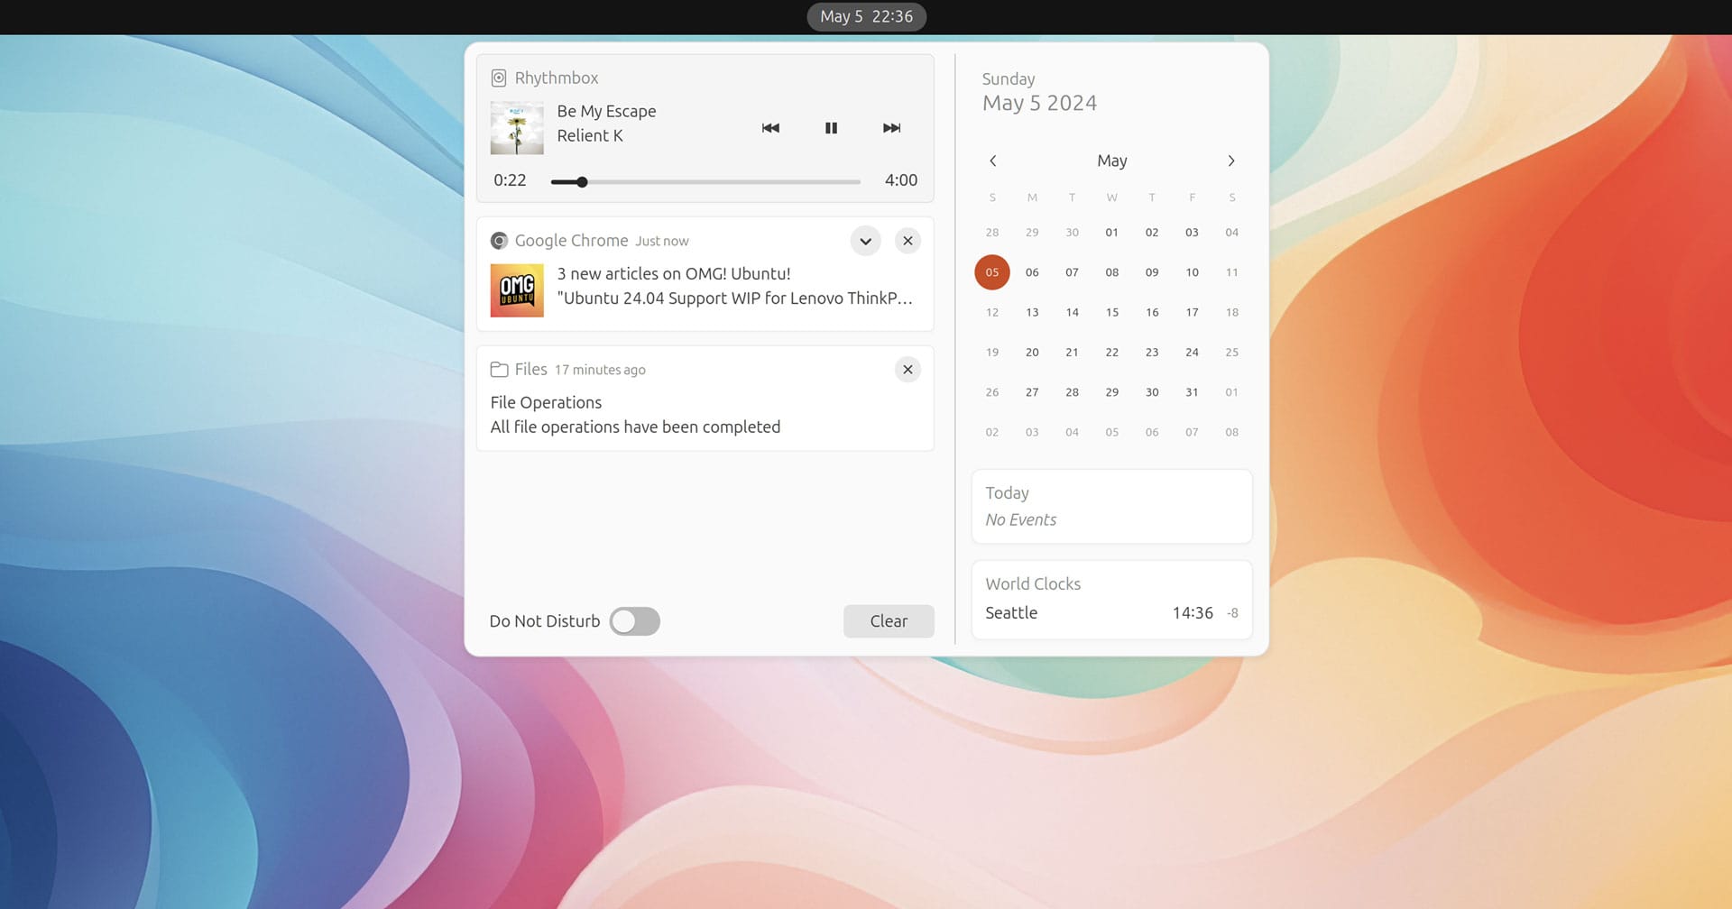Screen dimensions: 1732x909
Task: Click the Google Chrome notification icon
Action: coord(499,241)
